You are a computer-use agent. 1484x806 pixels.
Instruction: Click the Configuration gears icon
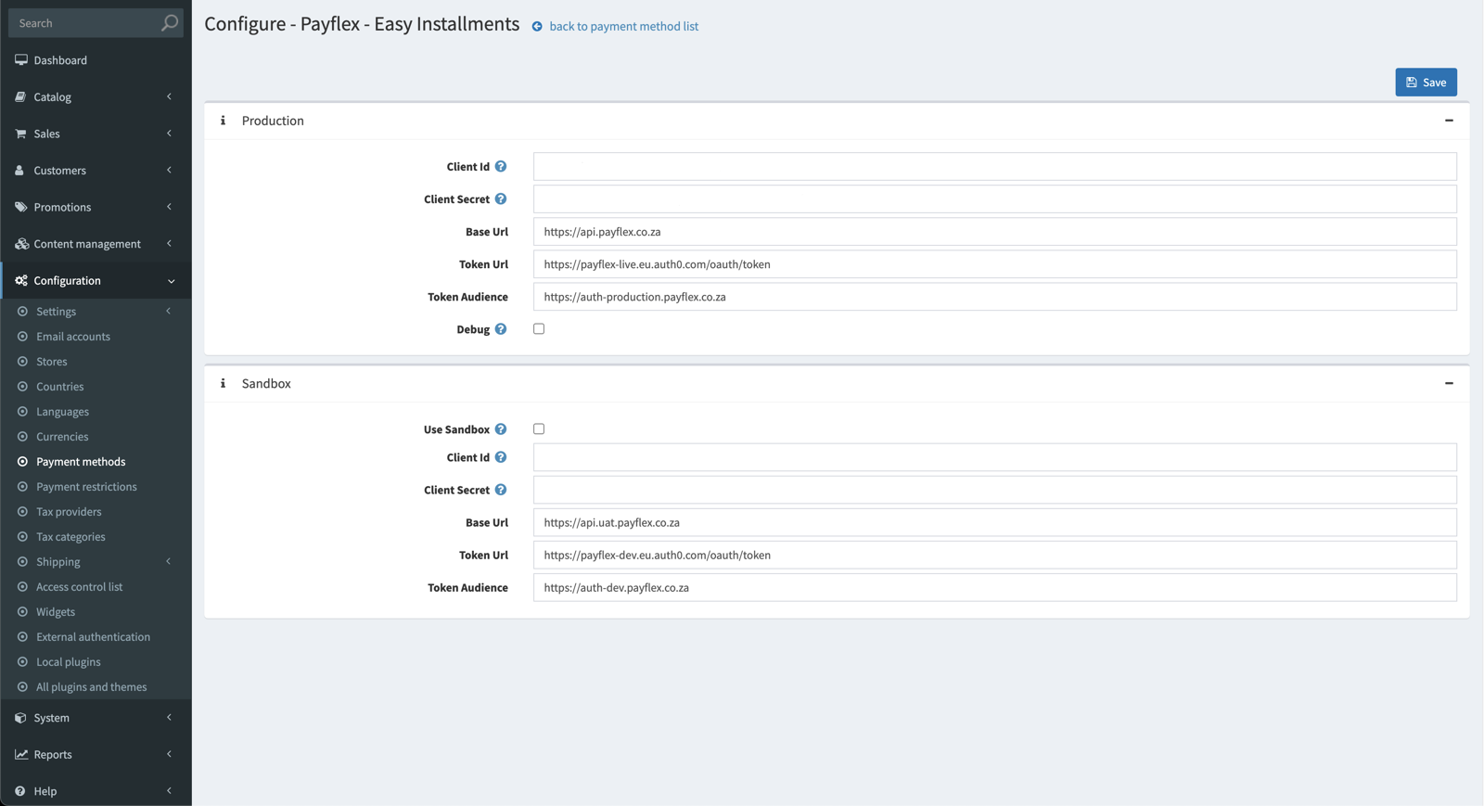coord(21,280)
